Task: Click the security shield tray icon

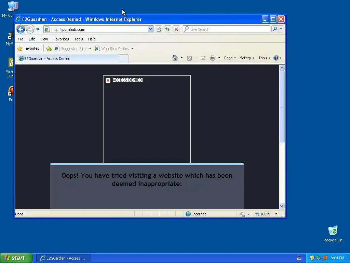Action: coord(312,258)
